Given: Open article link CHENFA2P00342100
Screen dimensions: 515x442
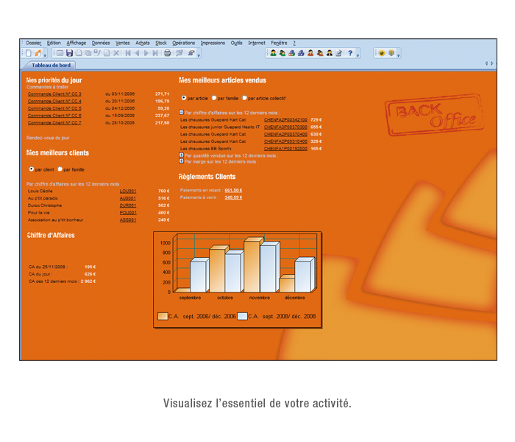Looking at the screenshot, I should [285, 119].
